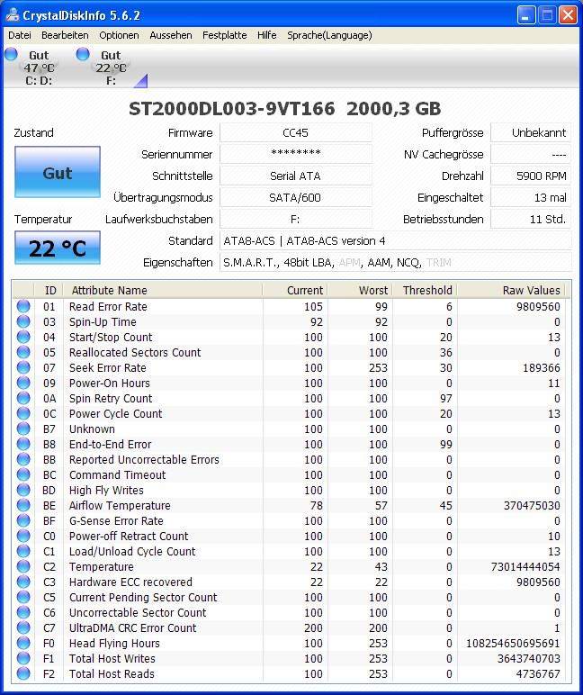Click the Threshold column header

coord(425,290)
